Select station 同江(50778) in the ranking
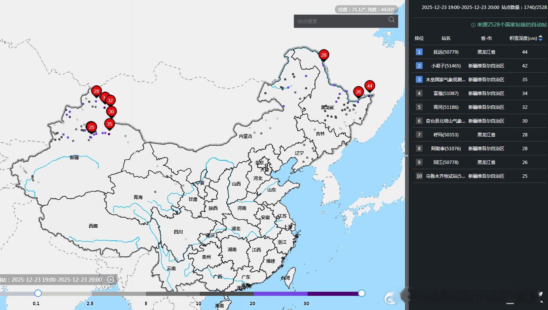Screen dimensions: 548x310 tap(446, 162)
